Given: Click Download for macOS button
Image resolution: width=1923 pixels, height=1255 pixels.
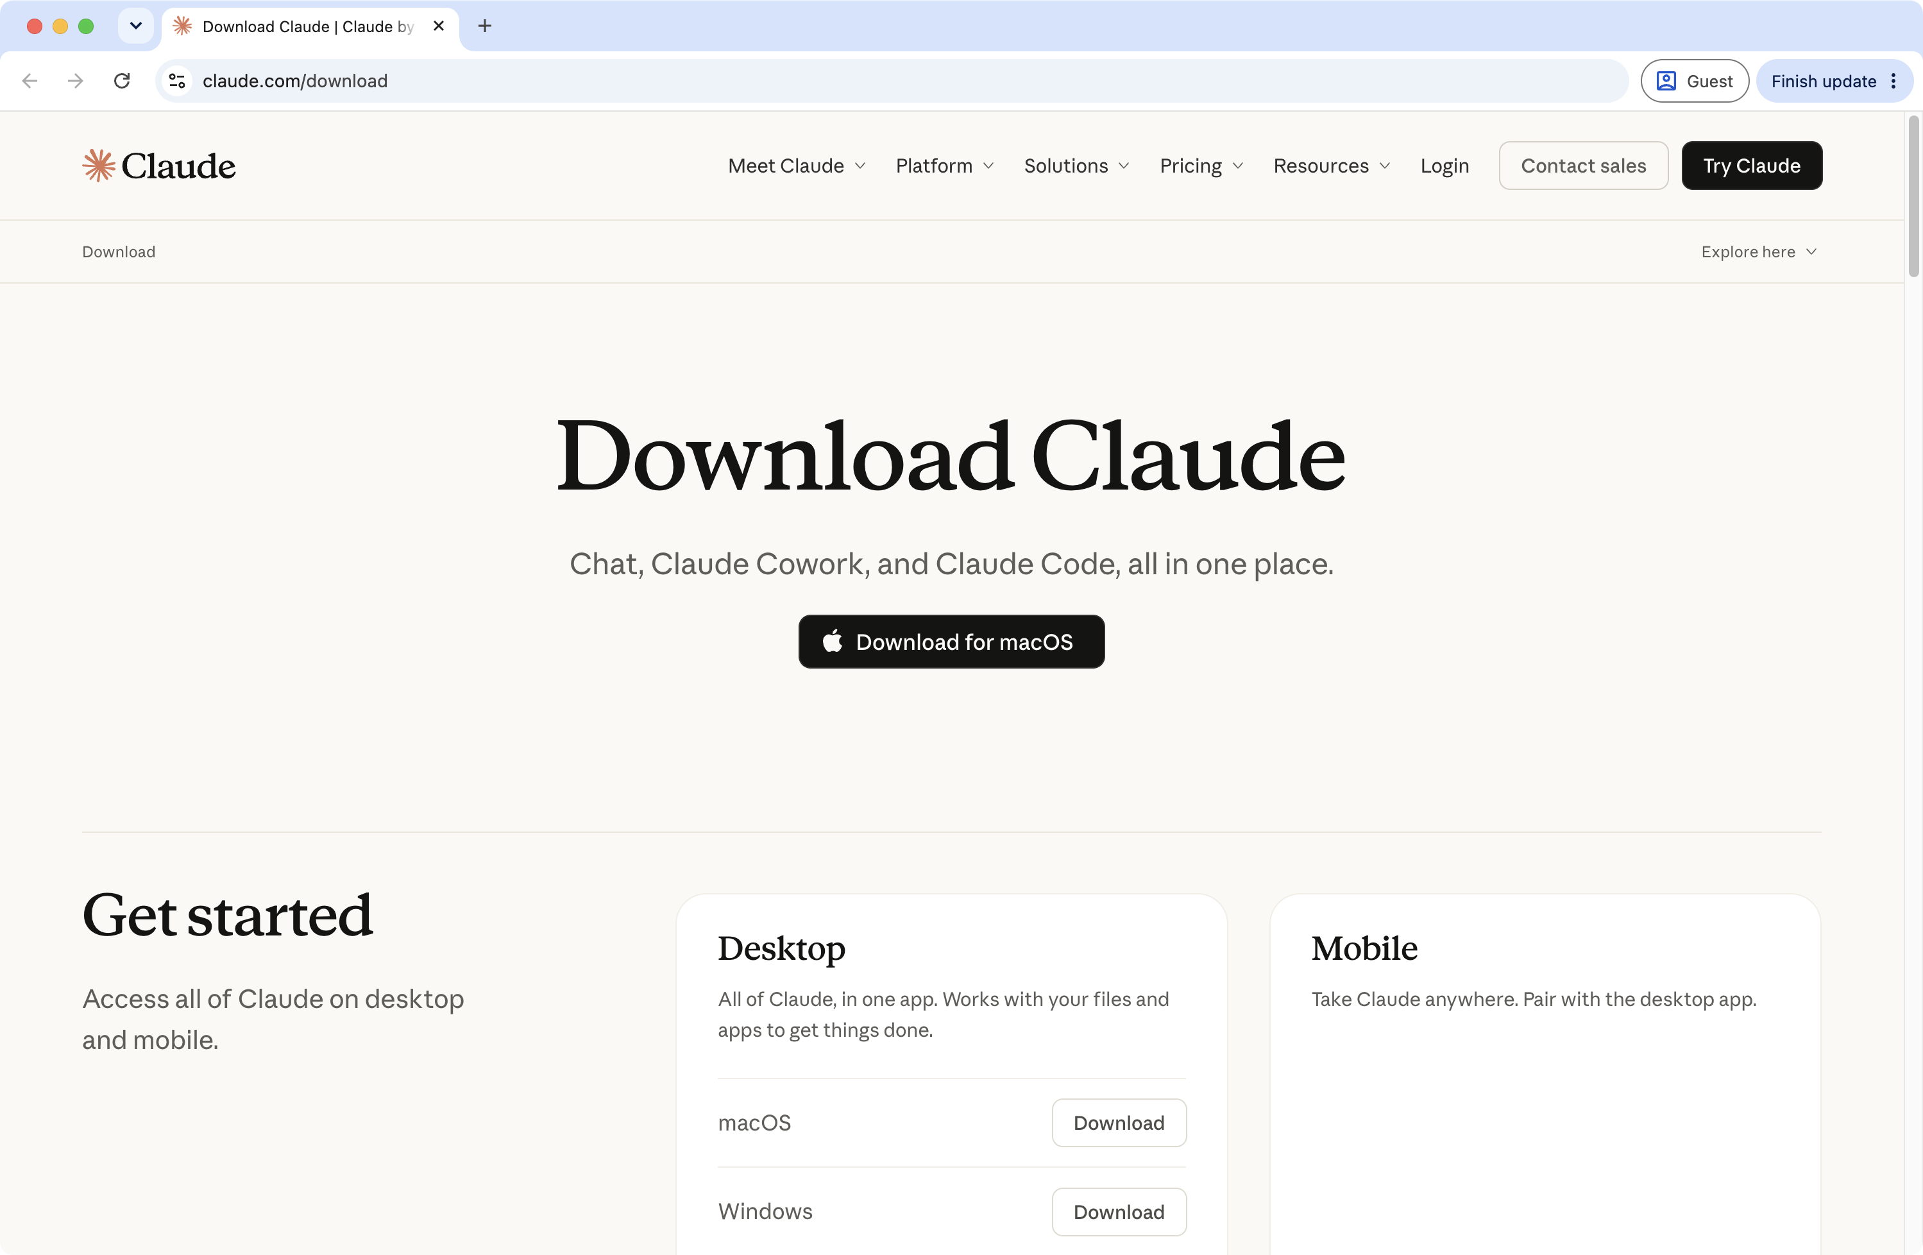Looking at the screenshot, I should pyautogui.click(x=951, y=642).
